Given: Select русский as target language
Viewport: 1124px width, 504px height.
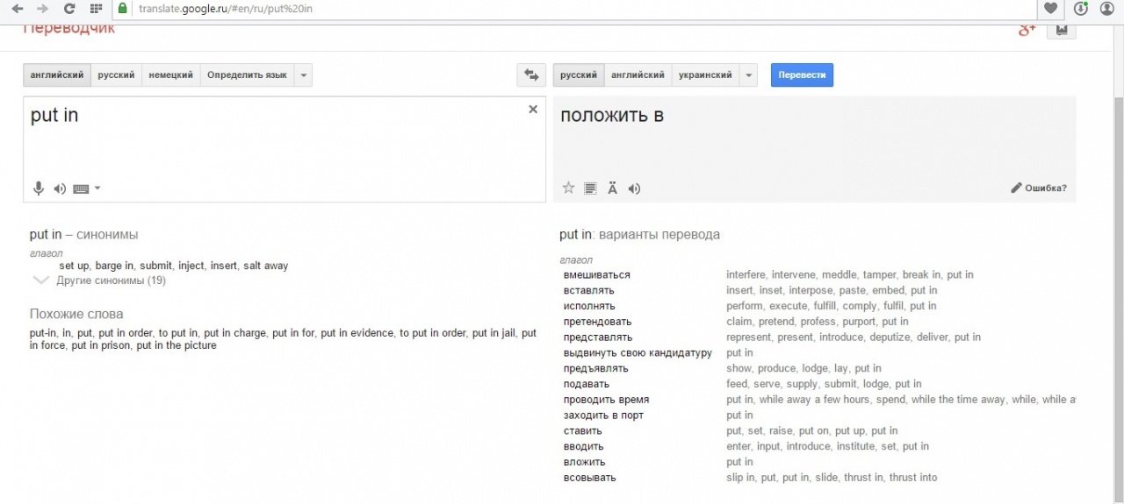Looking at the screenshot, I should [579, 75].
